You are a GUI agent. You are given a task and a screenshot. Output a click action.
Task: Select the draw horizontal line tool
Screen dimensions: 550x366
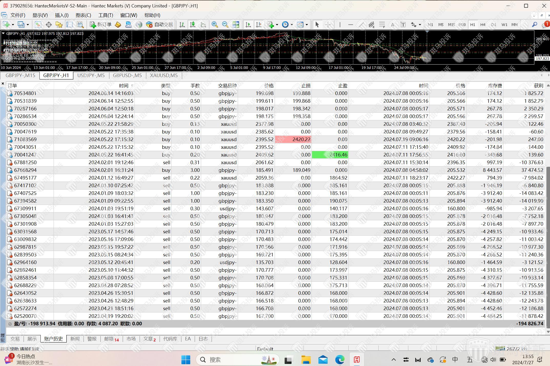[350, 25]
